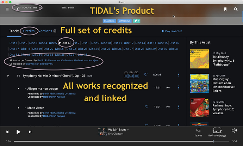Select the CLASSICAL genre tag
The width and height of the screenshot is (243, 146).
(x=109, y=21)
